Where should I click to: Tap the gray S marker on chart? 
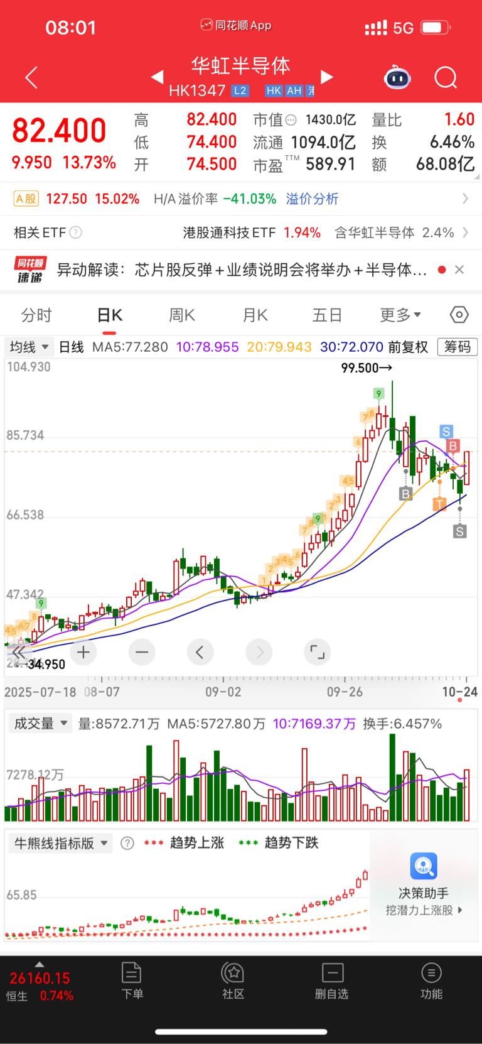459,532
